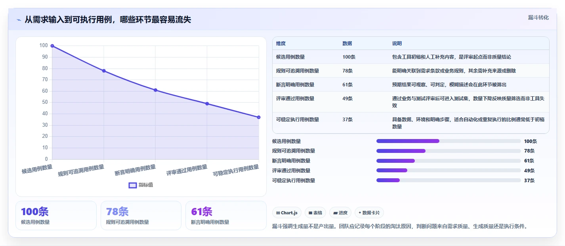
Task: Open the 100条 候选用例数量 data card
Action: click(56, 215)
